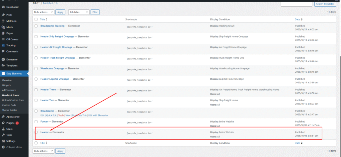Open the bottom Bulk actions dropdown
341x157 pixels.
[43, 151]
